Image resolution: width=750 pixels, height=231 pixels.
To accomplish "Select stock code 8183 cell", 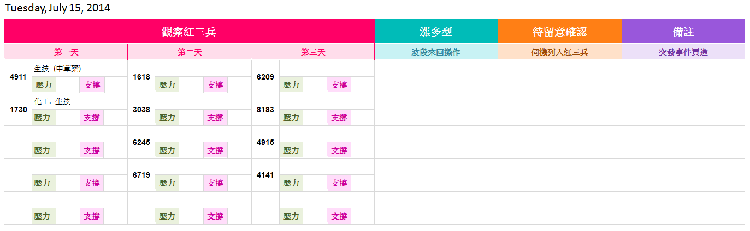I will click(x=265, y=110).
